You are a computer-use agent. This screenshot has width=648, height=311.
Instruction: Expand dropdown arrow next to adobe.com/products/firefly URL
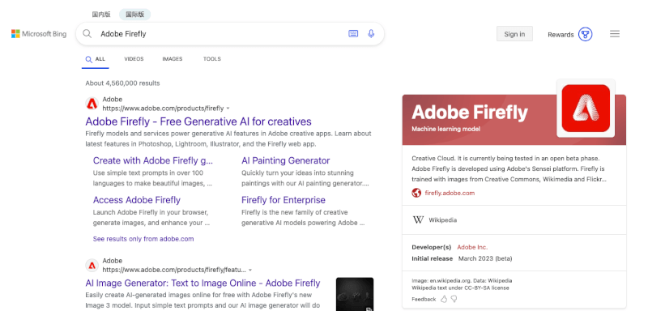[228, 109]
